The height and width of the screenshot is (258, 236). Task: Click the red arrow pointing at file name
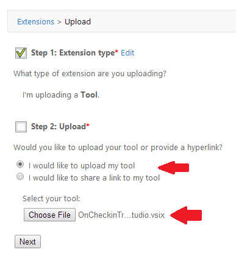point(186,215)
